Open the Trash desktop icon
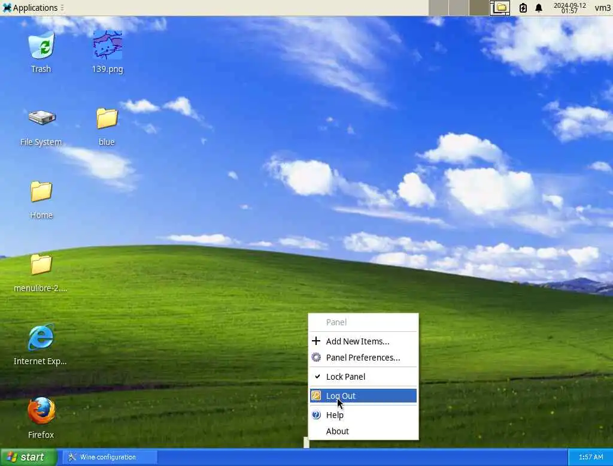The width and height of the screenshot is (613, 466). [x=41, y=52]
